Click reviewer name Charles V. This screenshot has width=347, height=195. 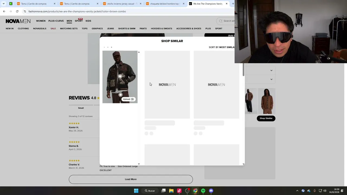click(74, 165)
